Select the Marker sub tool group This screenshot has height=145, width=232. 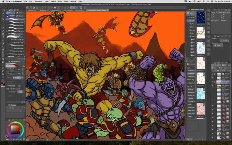point(20,13)
